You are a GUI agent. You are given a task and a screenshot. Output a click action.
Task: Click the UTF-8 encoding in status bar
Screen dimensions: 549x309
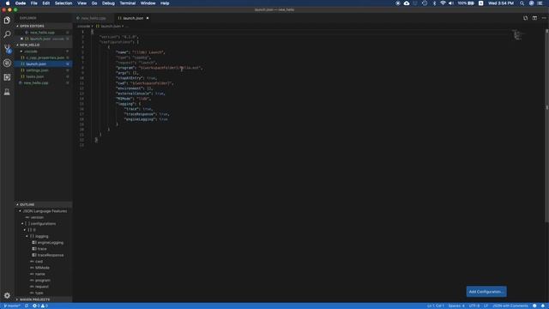click(x=474, y=306)
